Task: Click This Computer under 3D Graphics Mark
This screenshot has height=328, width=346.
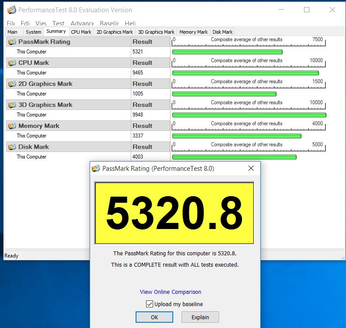Action: (x=31, y=115)
